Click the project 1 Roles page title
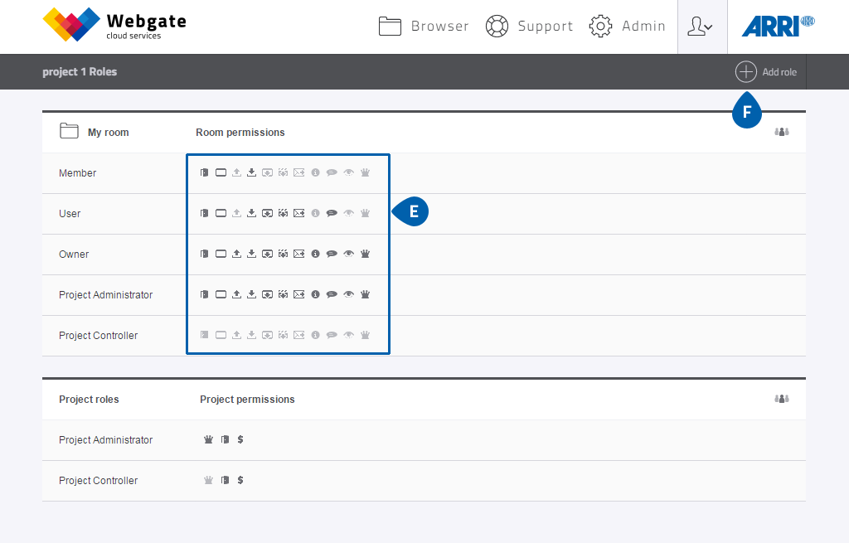 [80, 72]
